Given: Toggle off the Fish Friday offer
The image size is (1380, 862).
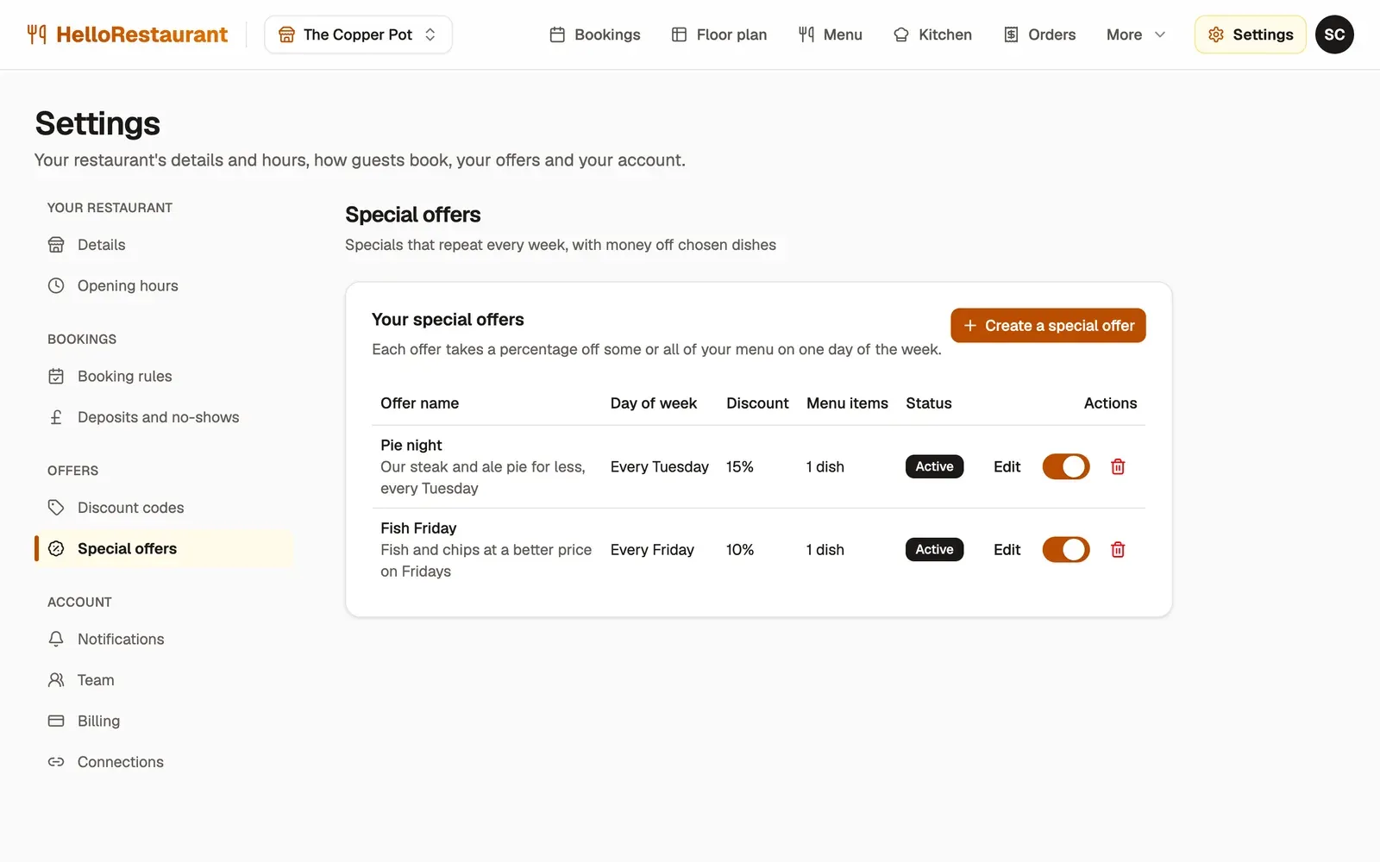Looking at the screenshot, I should point(1066,549).
